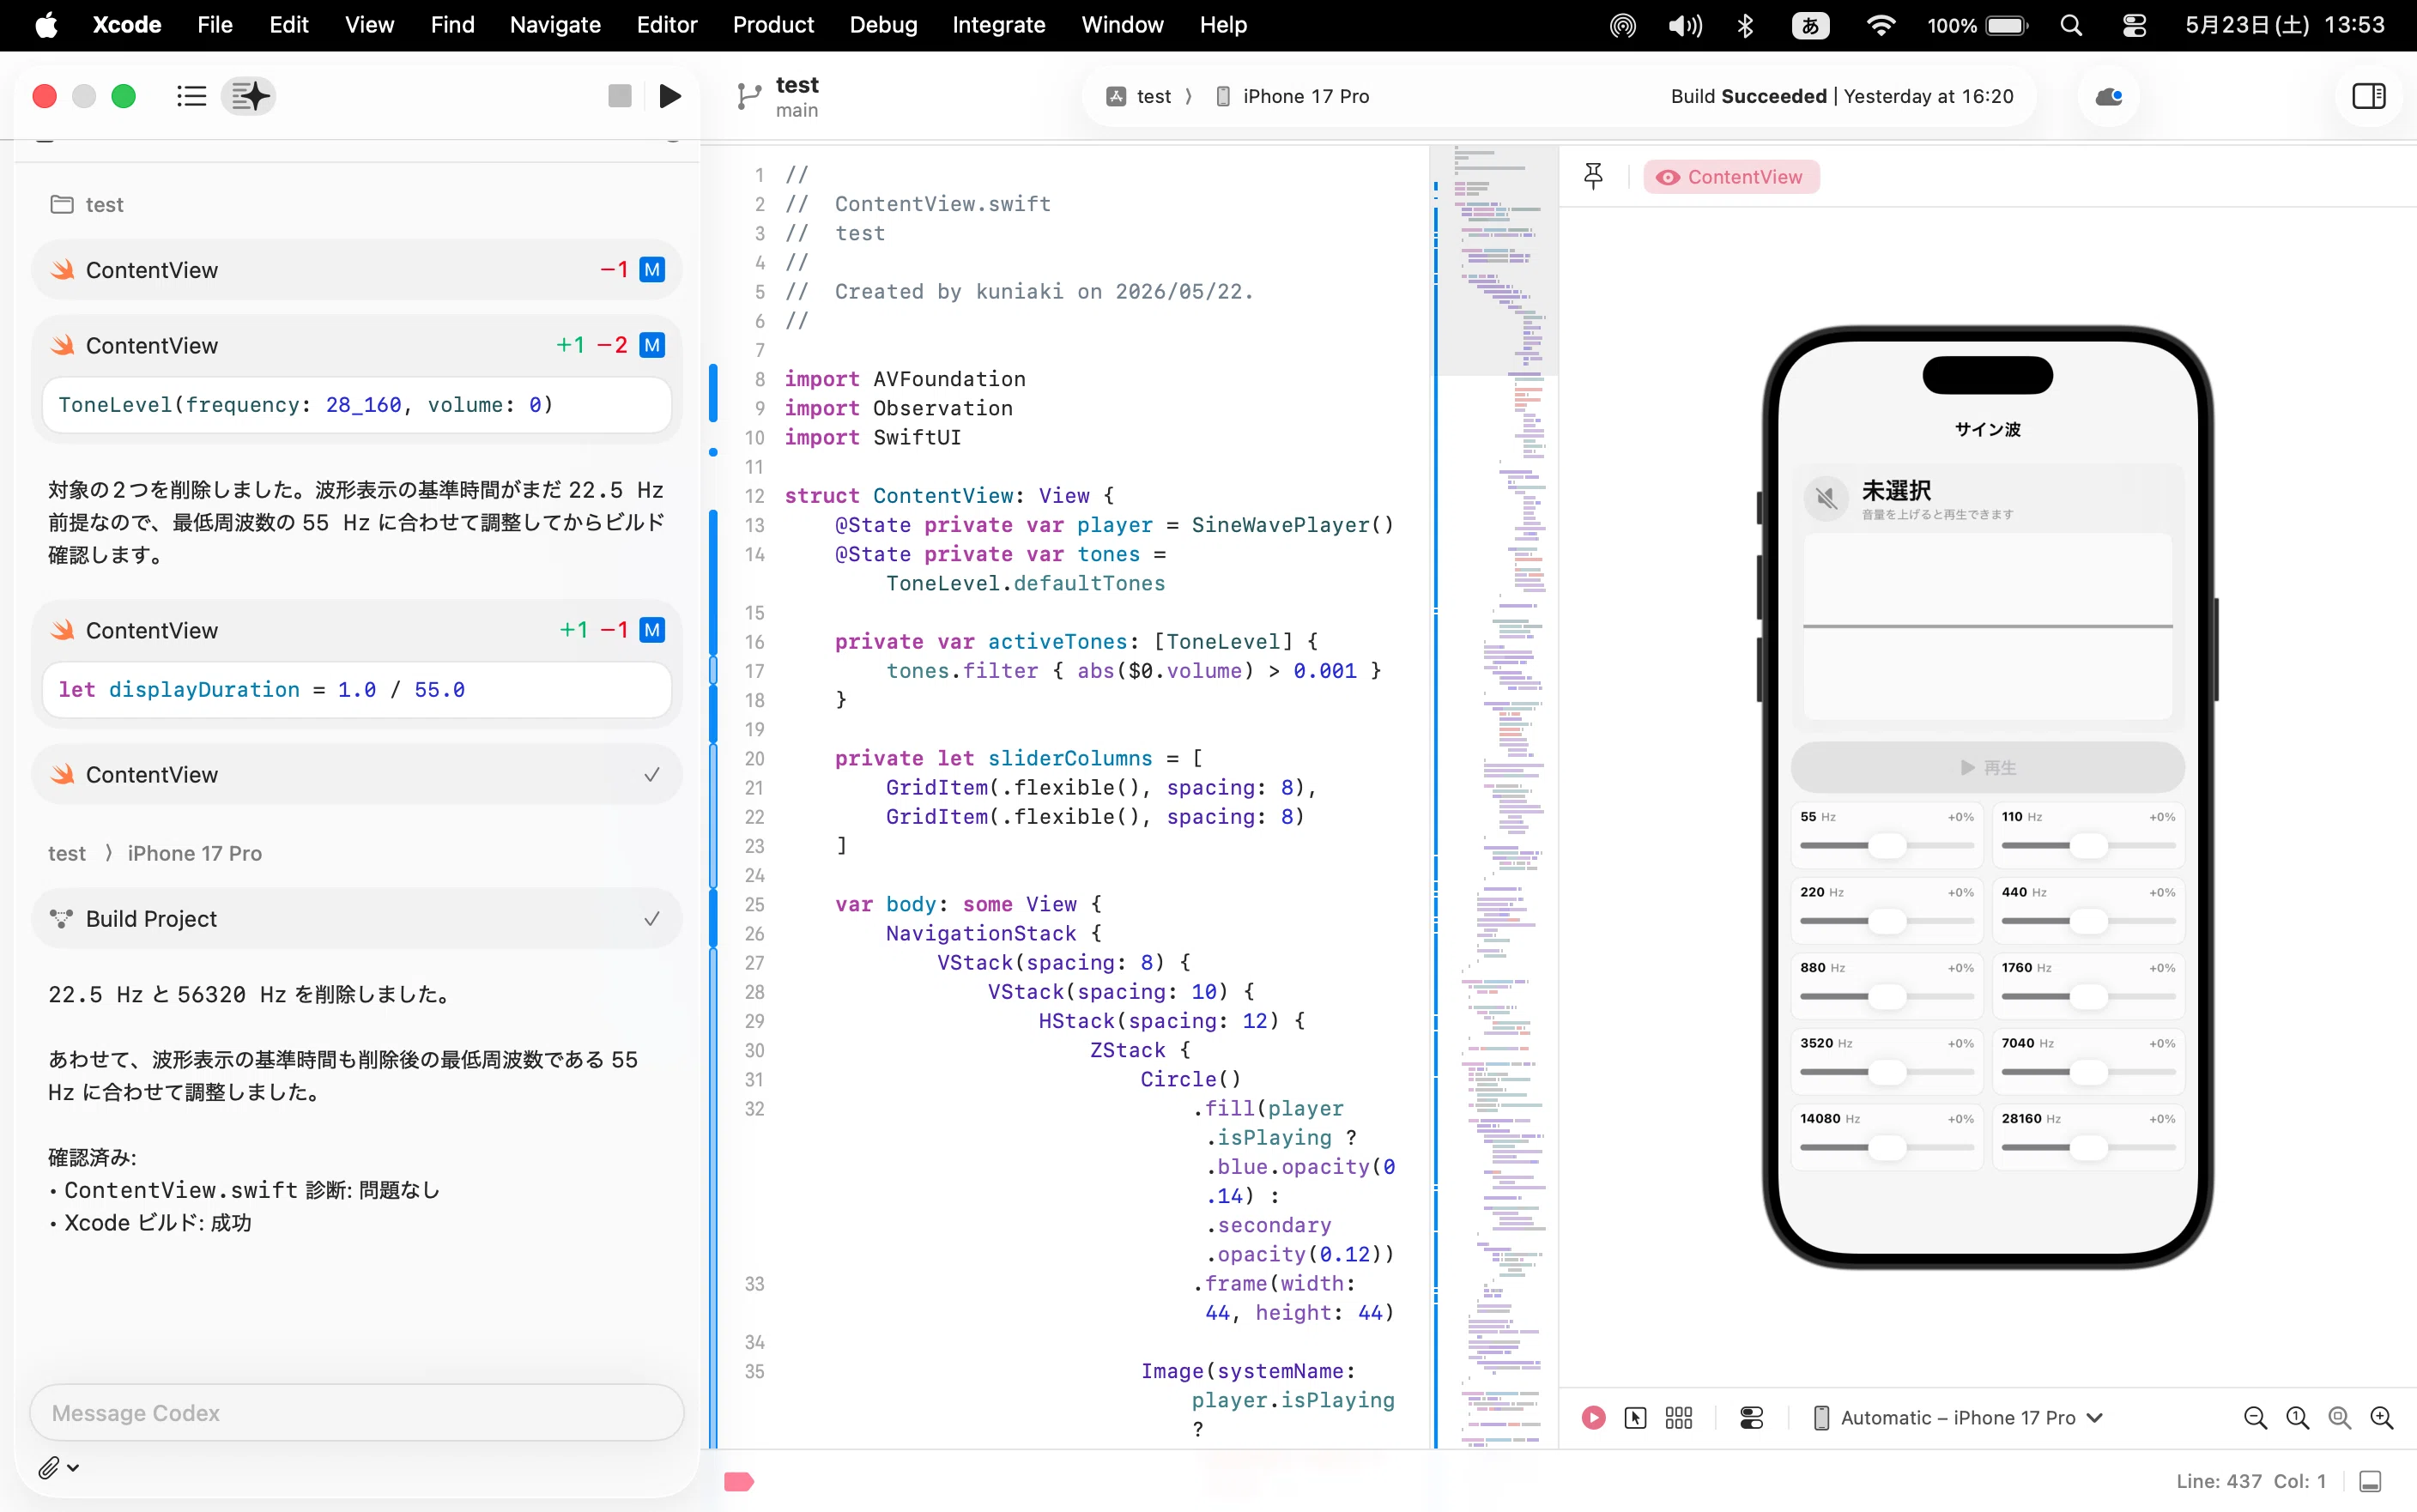Select the ContentView preview tab
The height and width of the screenshot is (1512, 2417).
[1730, 177]
